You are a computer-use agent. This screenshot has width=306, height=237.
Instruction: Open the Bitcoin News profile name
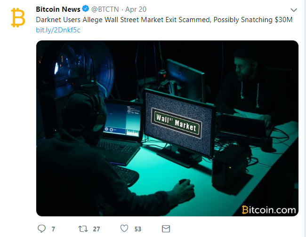(58, 9)
